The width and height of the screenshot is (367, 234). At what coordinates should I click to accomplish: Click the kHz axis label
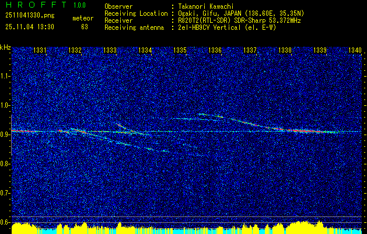(5, 47)
